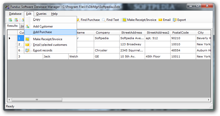Image resolution: width=220 pixels, height=116 pixels.
Task: Click the scrollbar left arrow
Action: 9,100
